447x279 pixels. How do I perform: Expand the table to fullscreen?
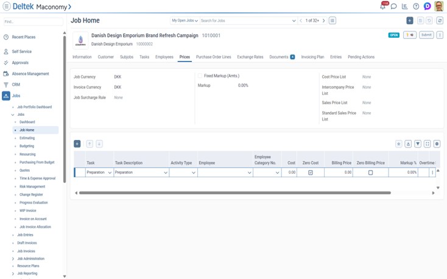[428, 144]
